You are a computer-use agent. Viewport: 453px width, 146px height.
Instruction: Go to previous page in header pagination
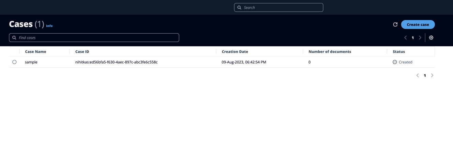tap(406, 38)
